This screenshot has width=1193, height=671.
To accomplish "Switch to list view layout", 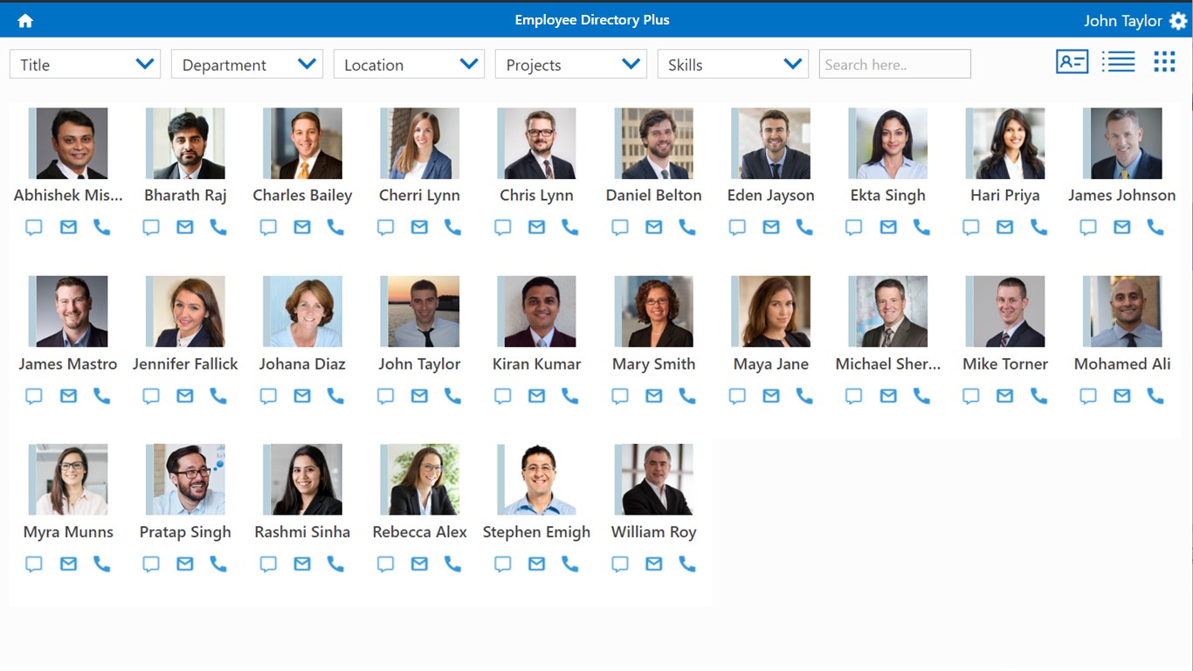I will (1118, 62).
